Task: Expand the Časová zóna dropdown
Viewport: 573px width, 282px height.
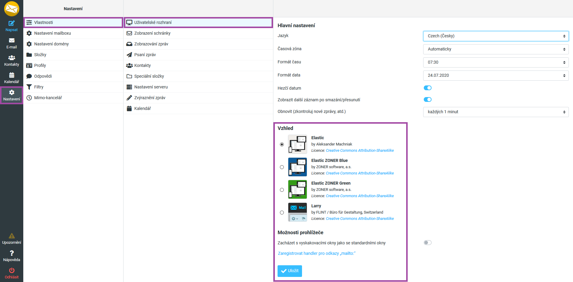Action: [495, 49]
